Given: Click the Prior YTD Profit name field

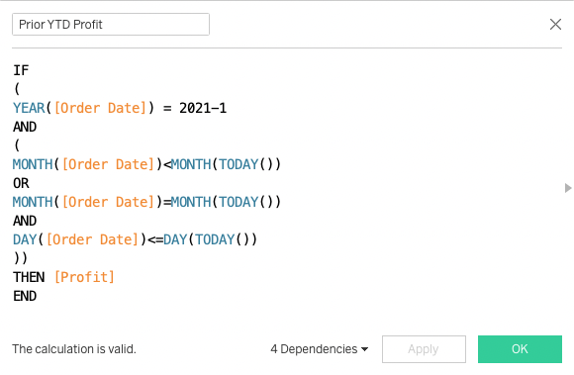Looking at the screenshot, I should coord(111,25).
